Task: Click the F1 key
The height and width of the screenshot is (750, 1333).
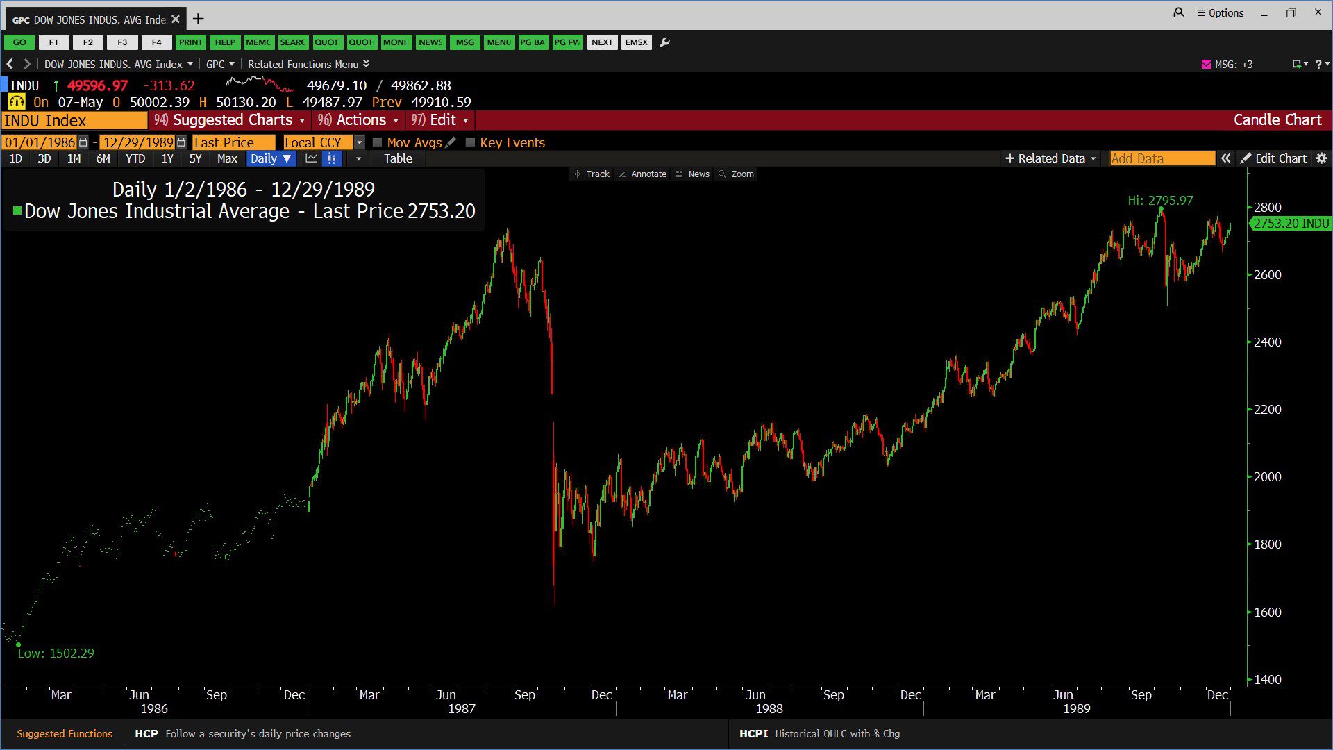Action: click(x=53, y=42)
